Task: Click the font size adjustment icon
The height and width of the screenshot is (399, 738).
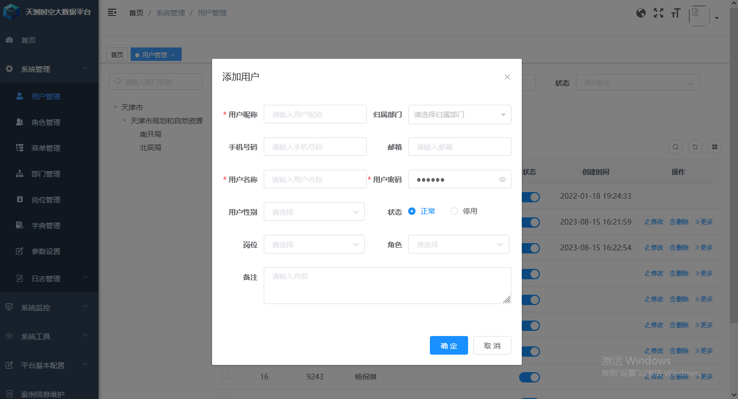Action: (x=676, y=13)
